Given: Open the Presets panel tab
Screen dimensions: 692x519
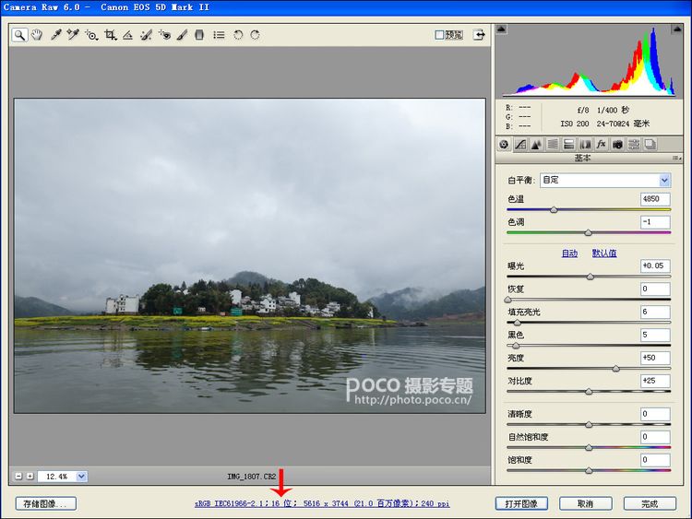Looking at the screenshot, I should (x=634, y=144).
